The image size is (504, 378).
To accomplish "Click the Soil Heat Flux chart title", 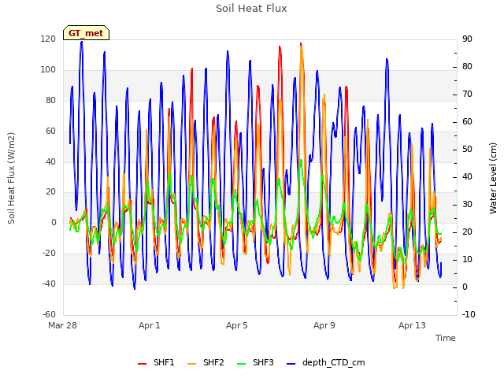I will click(251, 9).
